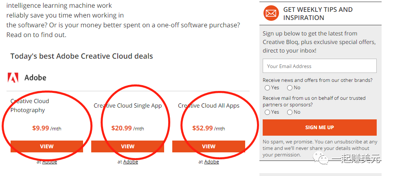Click the WeChat watermark icon
This screenshot has width=393, height=176.
pos(324,159)
